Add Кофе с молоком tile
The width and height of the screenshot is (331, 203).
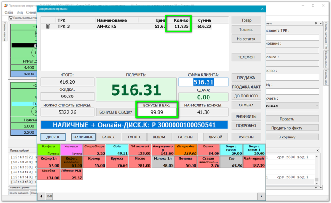(71, 162)
